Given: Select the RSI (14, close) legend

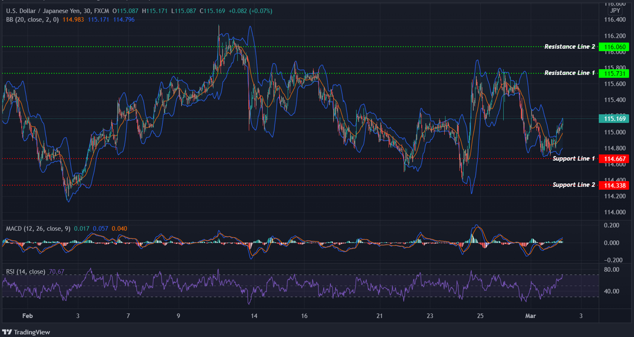Looking at the screenshot, I should [25, 272].
